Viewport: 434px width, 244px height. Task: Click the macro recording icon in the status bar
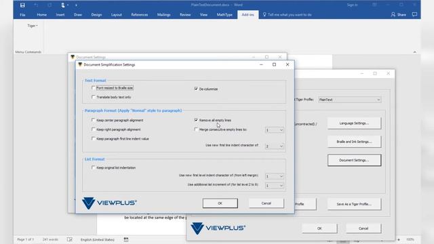[126, 239]
